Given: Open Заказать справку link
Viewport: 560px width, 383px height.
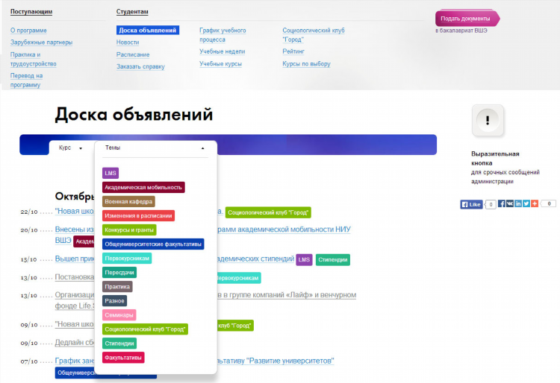Looking at the screenshot, I should click(x=140, y=66).
